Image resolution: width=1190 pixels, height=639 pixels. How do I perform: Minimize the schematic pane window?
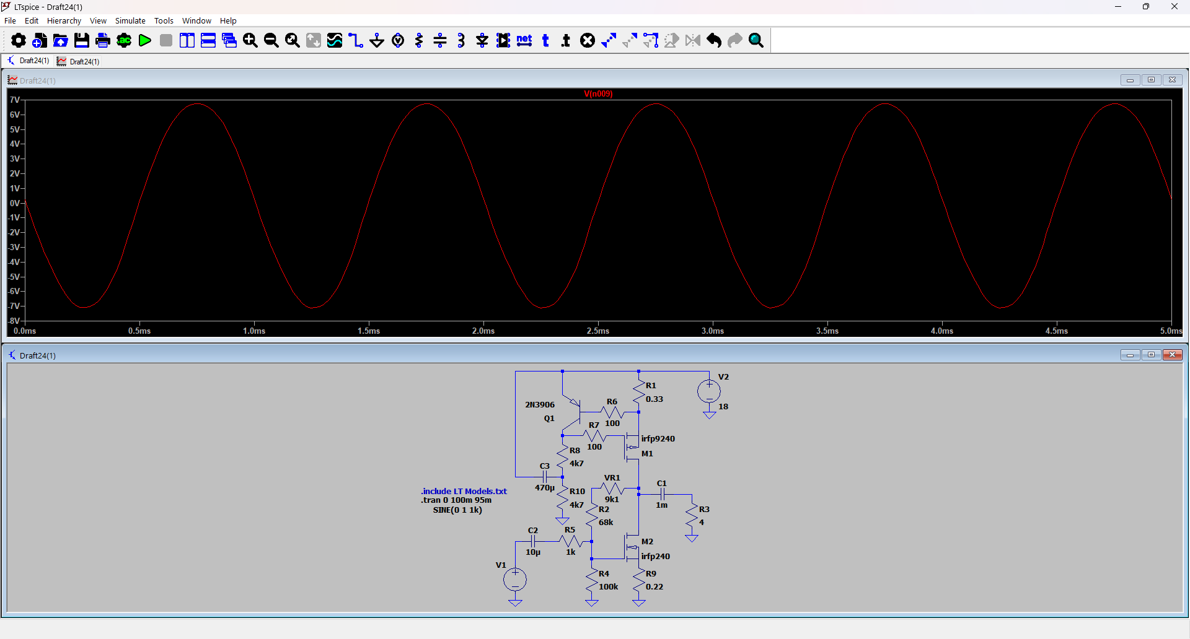point(1130,355)
